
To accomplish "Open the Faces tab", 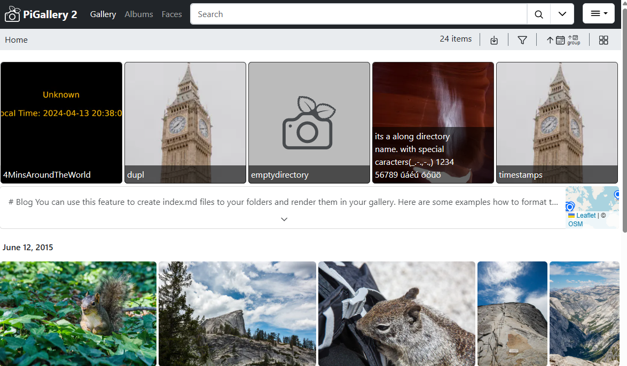I will [x=171, y=14].
